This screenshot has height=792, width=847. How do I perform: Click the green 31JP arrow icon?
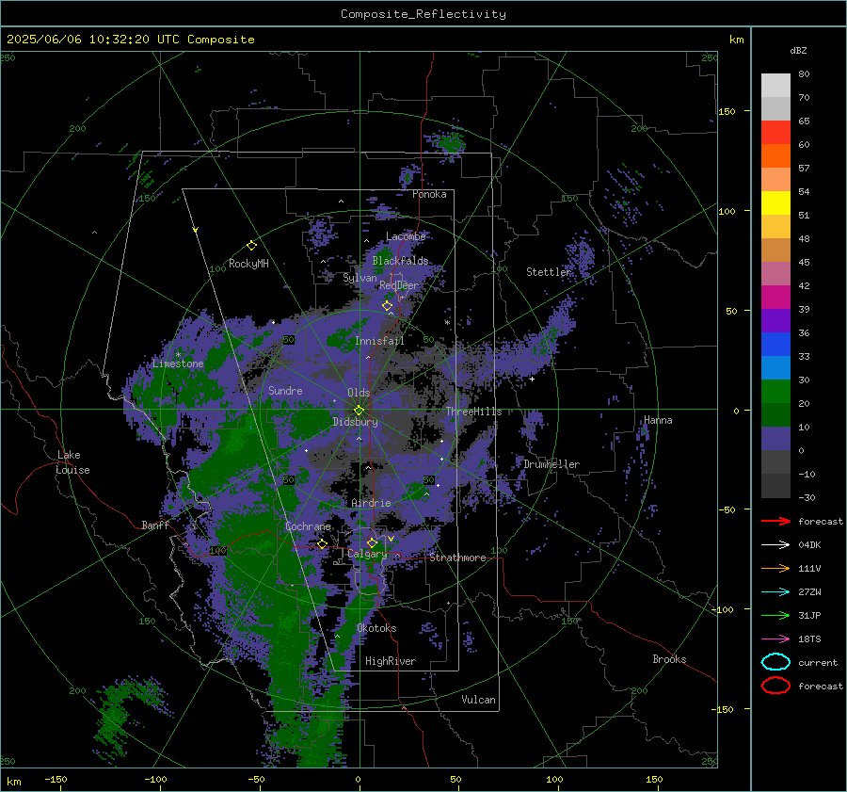coord(775,615)
